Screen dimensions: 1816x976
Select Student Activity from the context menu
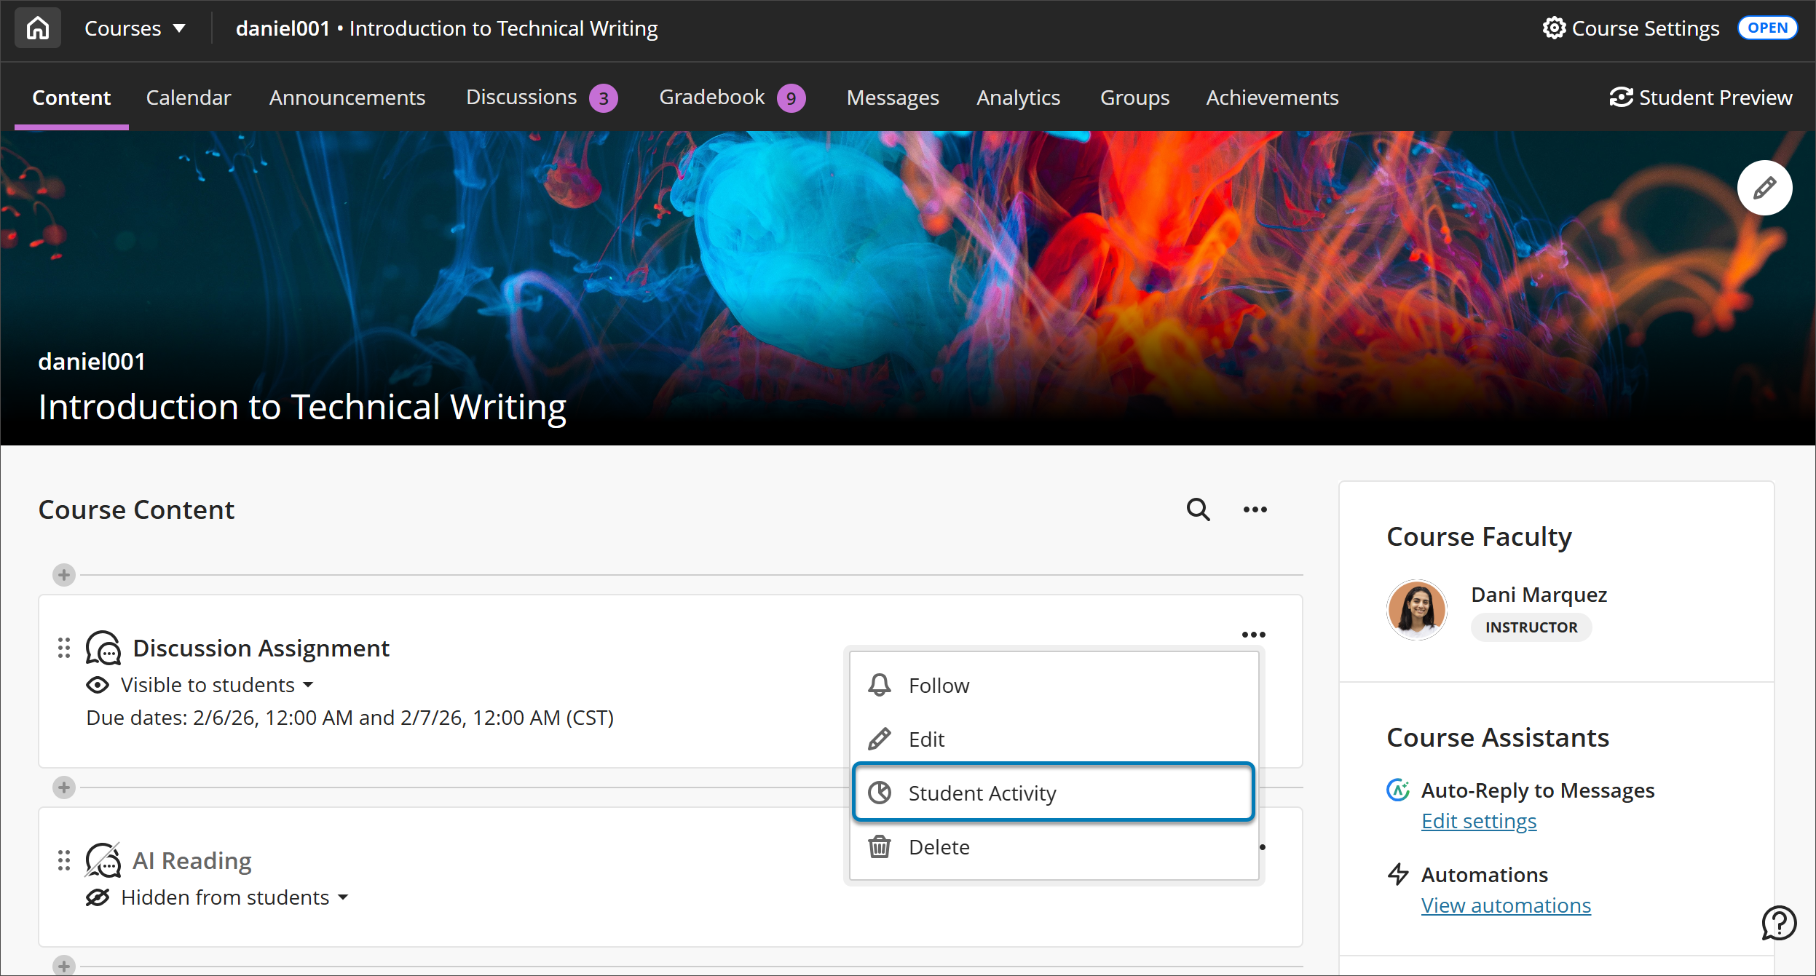(x=982, y=793)
